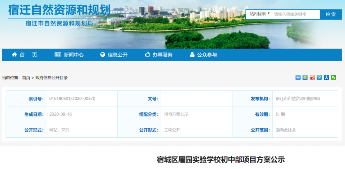Image resolution: width=345 pixels, height=169 pixels.
Task: Go to 首页 in navigation bar
Action: (25, 55)
